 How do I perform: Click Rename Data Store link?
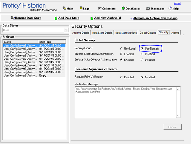tap(28, 18)
